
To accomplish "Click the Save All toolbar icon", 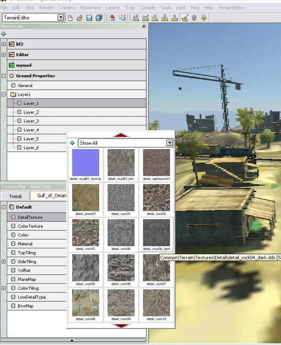I will 99,18.
